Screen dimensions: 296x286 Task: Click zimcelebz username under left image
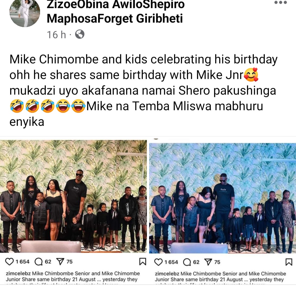[19, 273]
